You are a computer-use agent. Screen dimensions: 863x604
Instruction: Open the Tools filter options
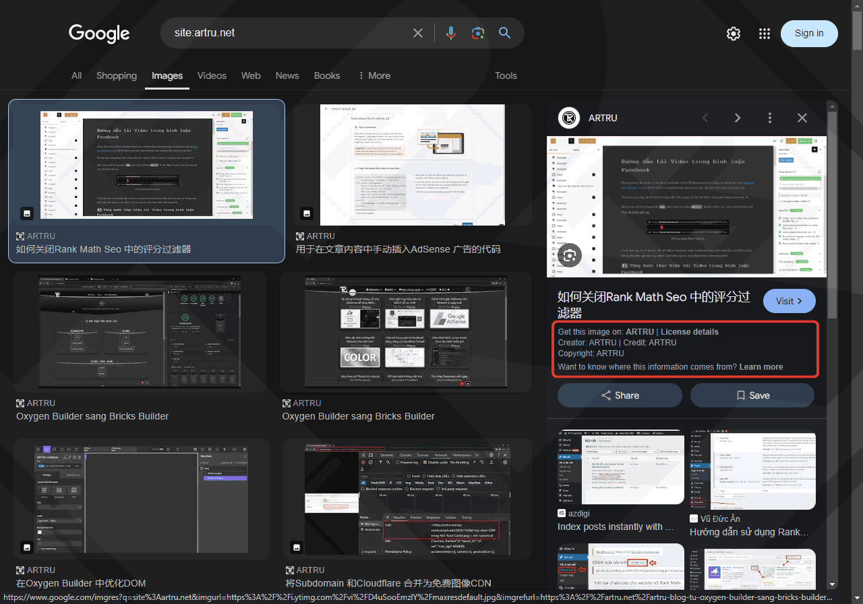coord(506,75)
